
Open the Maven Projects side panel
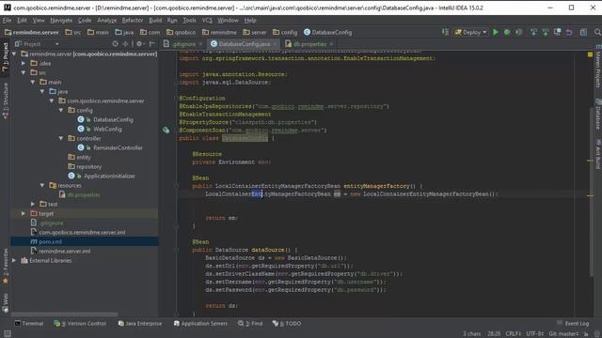point(598,67)
